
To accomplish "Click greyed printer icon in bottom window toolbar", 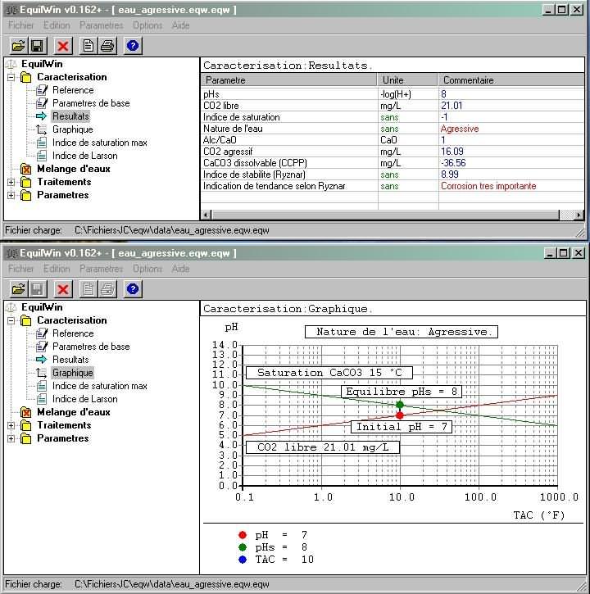I will tap(107, 289).
